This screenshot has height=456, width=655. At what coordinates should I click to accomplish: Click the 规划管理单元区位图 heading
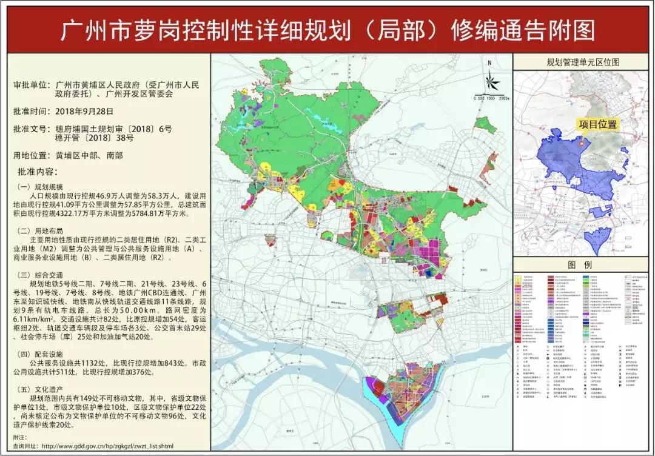[583, 62]
